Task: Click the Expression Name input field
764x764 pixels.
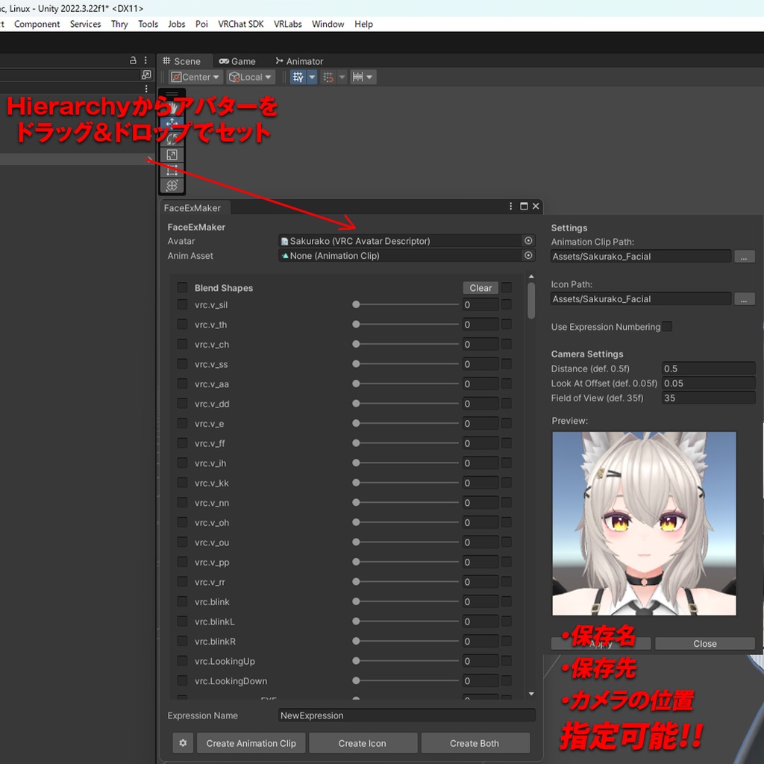Action: click(407, 715)
